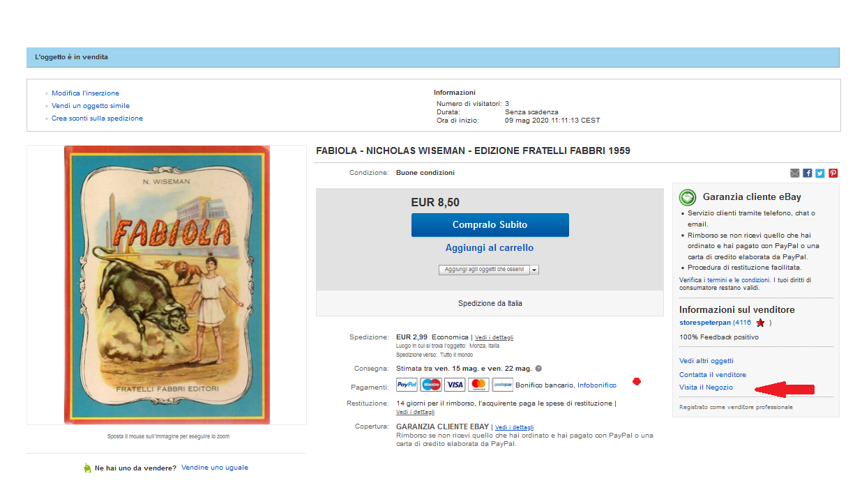Pin the listing on Pinterest

833,173
